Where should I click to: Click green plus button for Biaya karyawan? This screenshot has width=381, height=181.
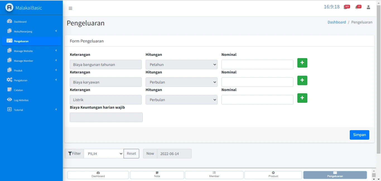pos(302,80)
